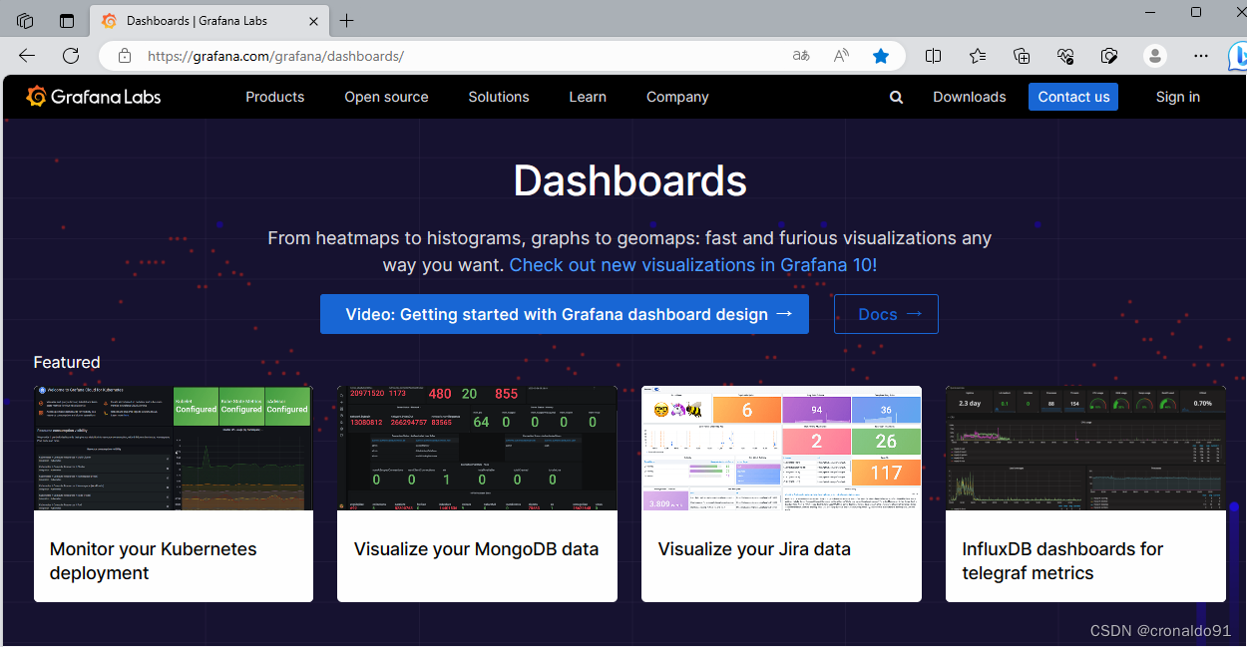Viewport: 1247px width, 647px height.
Task: Select the Dashboards | Grafana Labs tab
Action: coord(209,20)
